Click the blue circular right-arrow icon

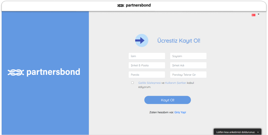coord(142,40)
